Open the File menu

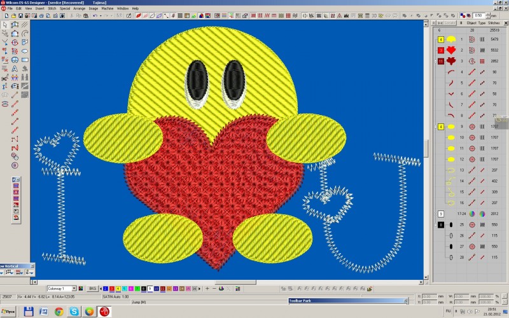coord(10,8)
